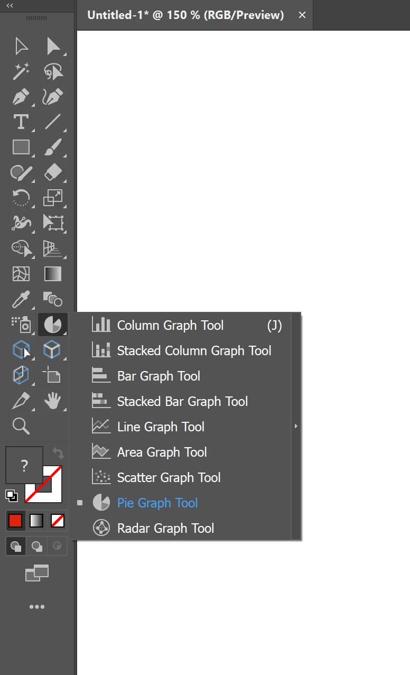Select the Zoom magnifier tool
410x675 pixels.
coord(21,426)
